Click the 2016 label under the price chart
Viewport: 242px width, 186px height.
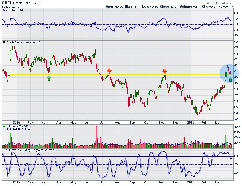tap(191, 122)
